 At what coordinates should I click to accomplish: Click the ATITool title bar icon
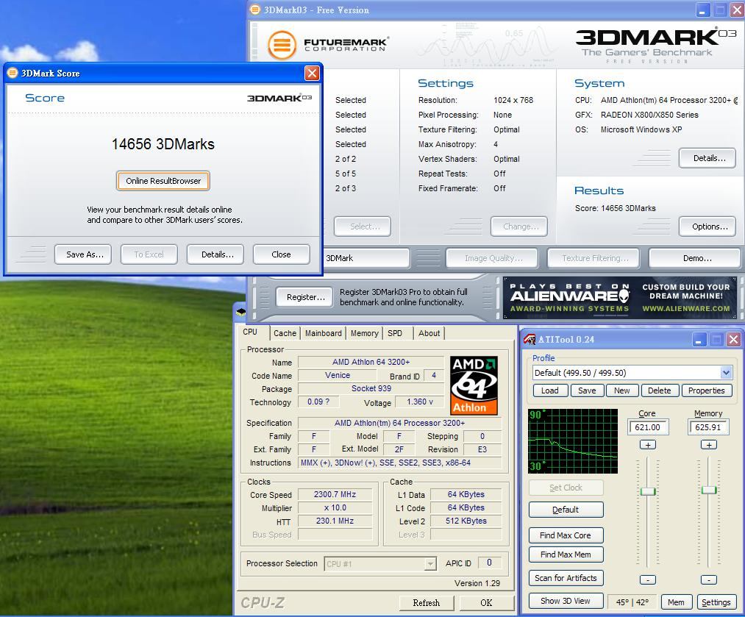[530, 339]
